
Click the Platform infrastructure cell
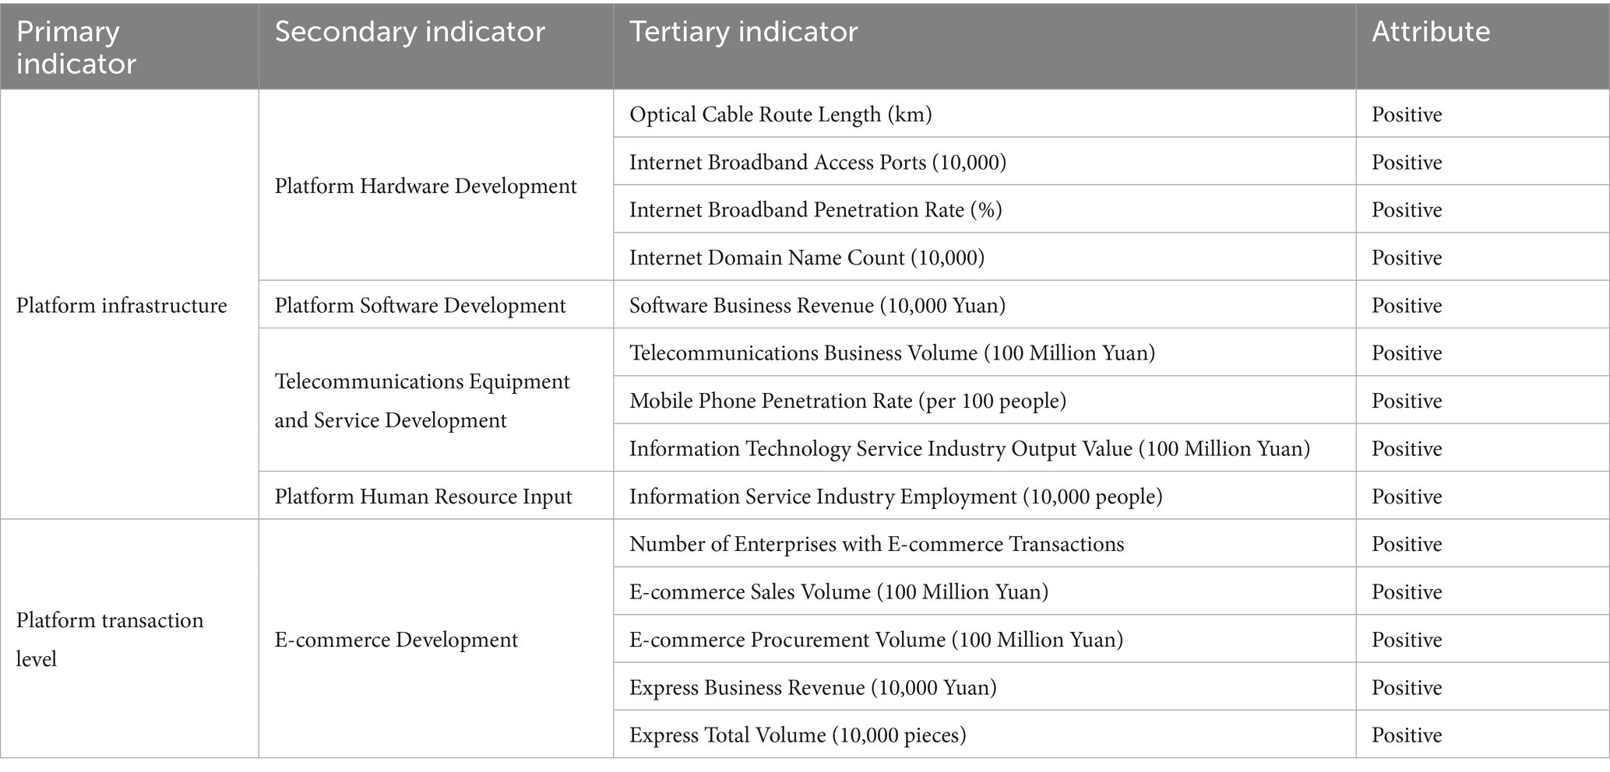[x=122, y=306]
